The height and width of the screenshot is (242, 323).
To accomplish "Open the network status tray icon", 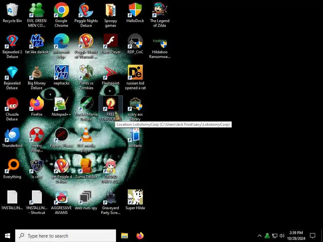I will tap(275, 236).
